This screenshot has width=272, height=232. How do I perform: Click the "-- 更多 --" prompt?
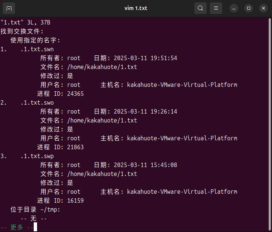(x=17, y=227)
